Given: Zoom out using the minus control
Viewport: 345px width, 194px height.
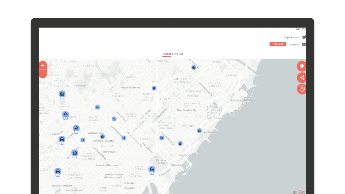Looking at the screenshot, I should [43, 74].
